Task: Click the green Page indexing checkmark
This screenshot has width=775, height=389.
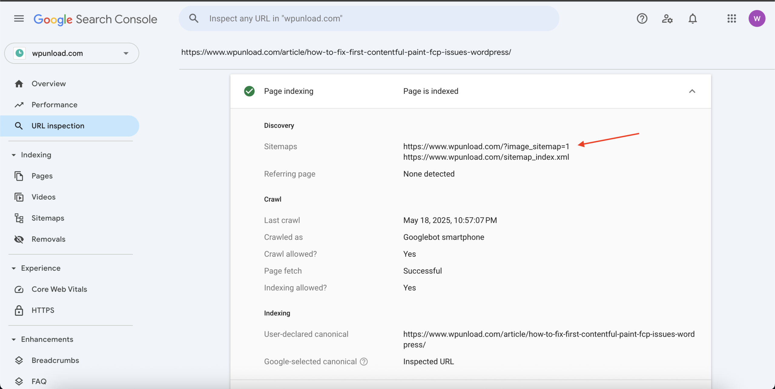Action: pyautogui.click(x=249, y=91)
